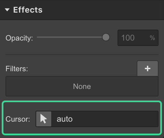164x138 pixels.
Task: Click the percent unit in the Opacity field
Action: click(152, 38)
